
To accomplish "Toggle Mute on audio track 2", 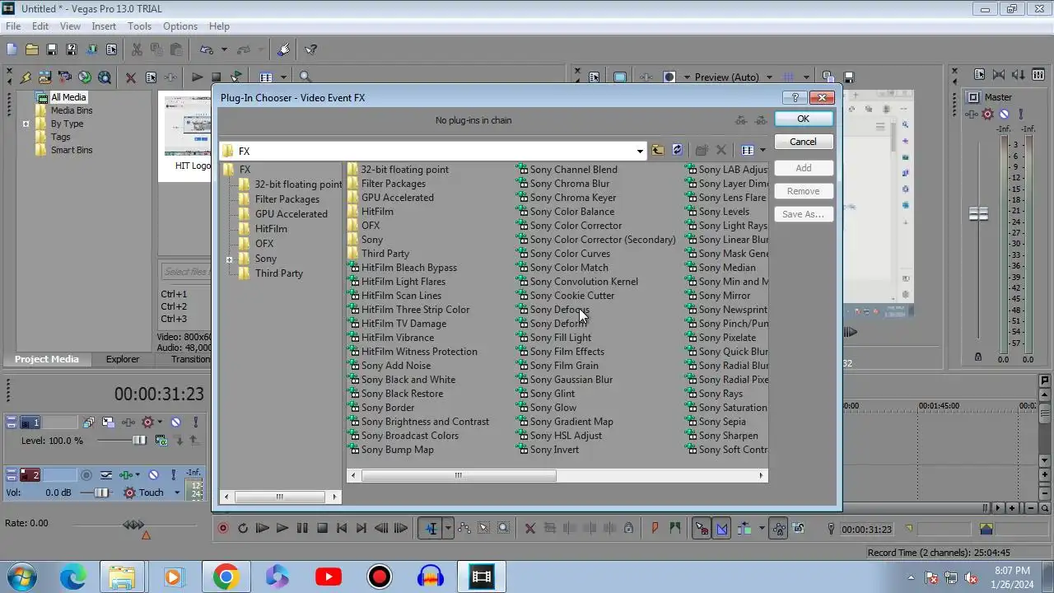I will (x=153, y=475).
